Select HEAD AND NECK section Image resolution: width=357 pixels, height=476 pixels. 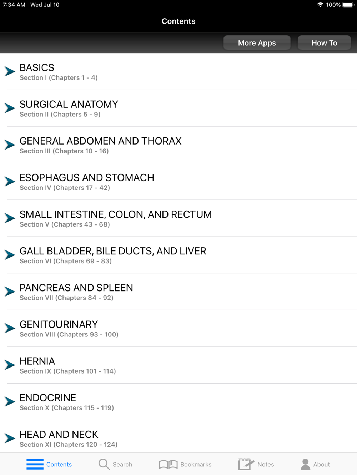[178, 437]
